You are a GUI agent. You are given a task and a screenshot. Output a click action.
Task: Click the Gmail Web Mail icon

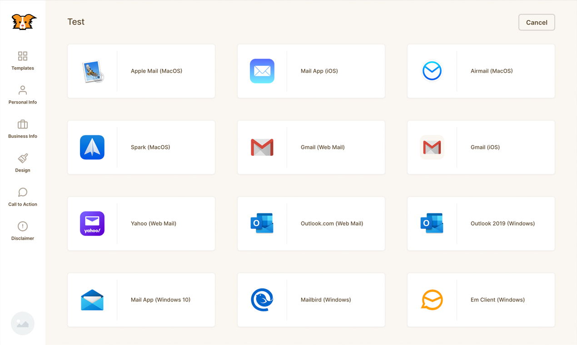(262, 148)
